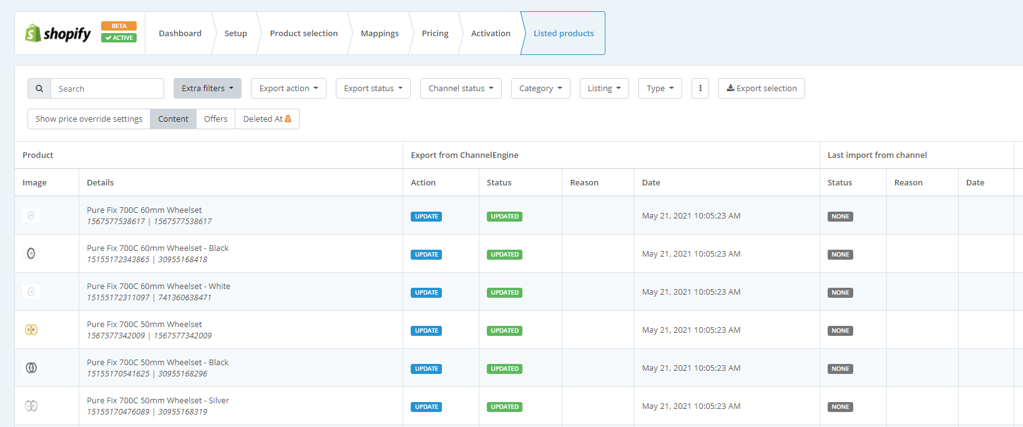This screenshot has height=427, width=1023.
Task: Open thumbnail of Pure Fix 700C 50mm Wheelset
Action: [x=31, y=330]
